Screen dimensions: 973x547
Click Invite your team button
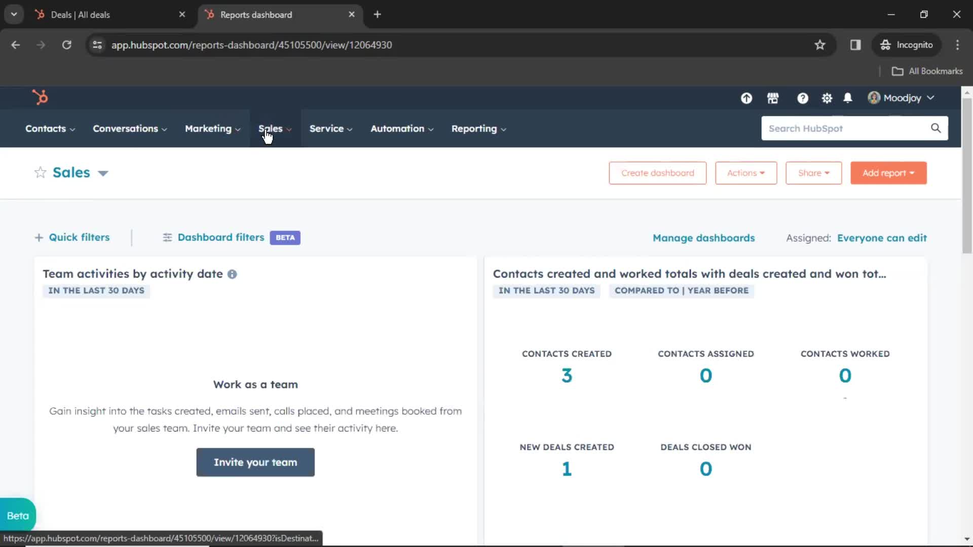pos(255,462)
